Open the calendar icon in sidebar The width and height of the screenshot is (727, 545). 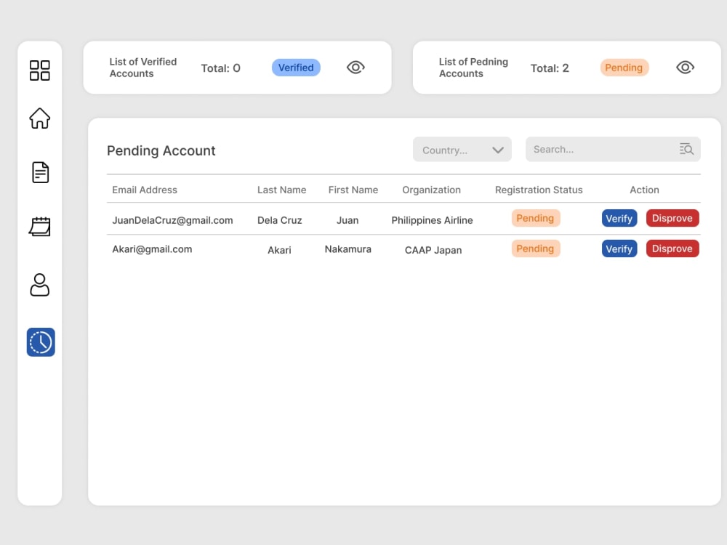[40, 227]
